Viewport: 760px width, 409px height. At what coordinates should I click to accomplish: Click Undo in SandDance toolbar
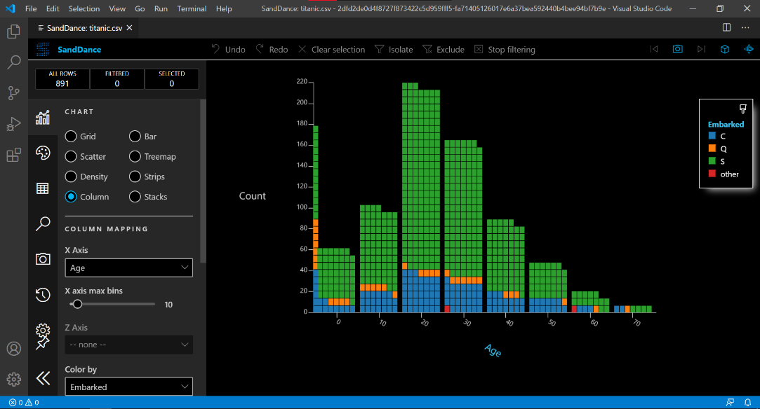point(228,49)
